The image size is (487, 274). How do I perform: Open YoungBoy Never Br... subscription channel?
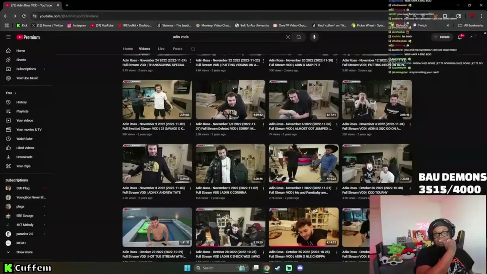click(30, 197)
